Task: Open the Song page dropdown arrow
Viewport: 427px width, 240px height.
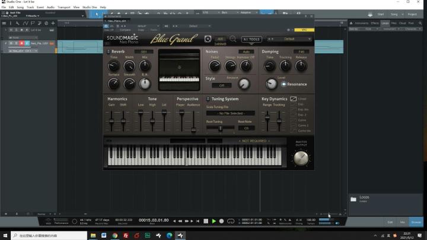Action: [x=403, y=14]
